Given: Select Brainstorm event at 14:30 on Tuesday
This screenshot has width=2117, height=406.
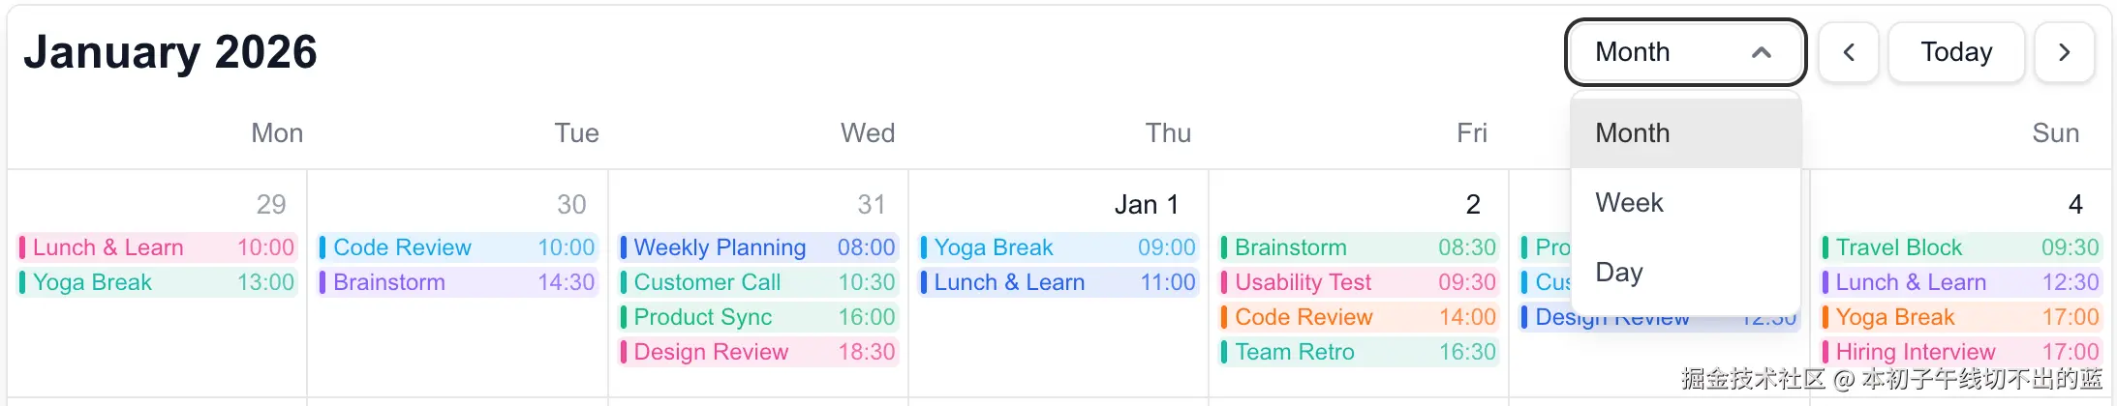Looking at the screenshot, I should pos(457,282).
